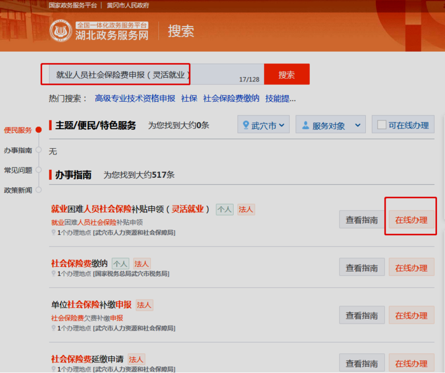Click the timeline dot next to 常见问题
Screen dimensions: 445x373
[38, 170]
